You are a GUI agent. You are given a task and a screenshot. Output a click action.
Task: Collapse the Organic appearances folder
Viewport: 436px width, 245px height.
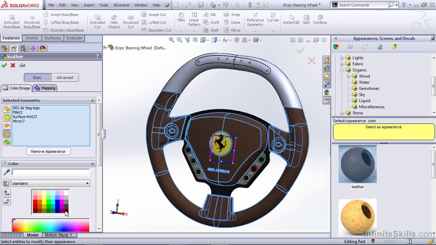(342, 70)
